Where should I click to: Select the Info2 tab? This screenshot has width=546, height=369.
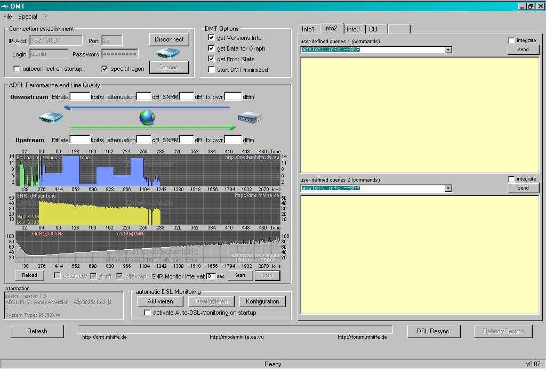(331, 28)
